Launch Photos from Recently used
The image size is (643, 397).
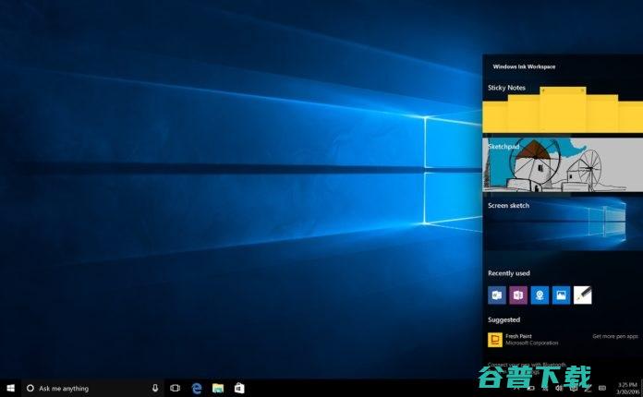click(x=561, y=295)
